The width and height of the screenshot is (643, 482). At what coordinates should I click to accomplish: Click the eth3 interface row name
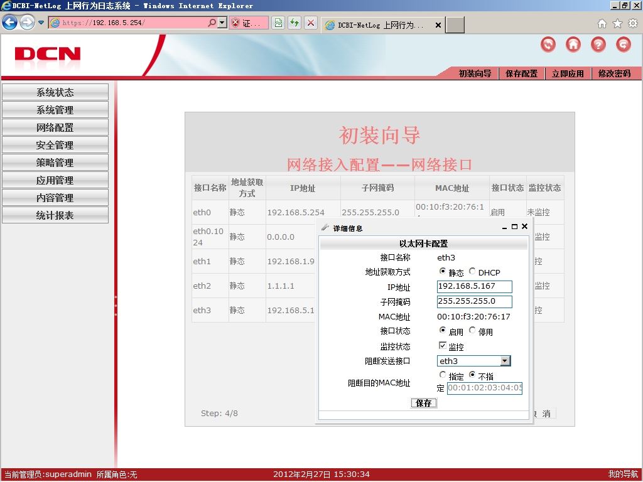coord(202,311)
